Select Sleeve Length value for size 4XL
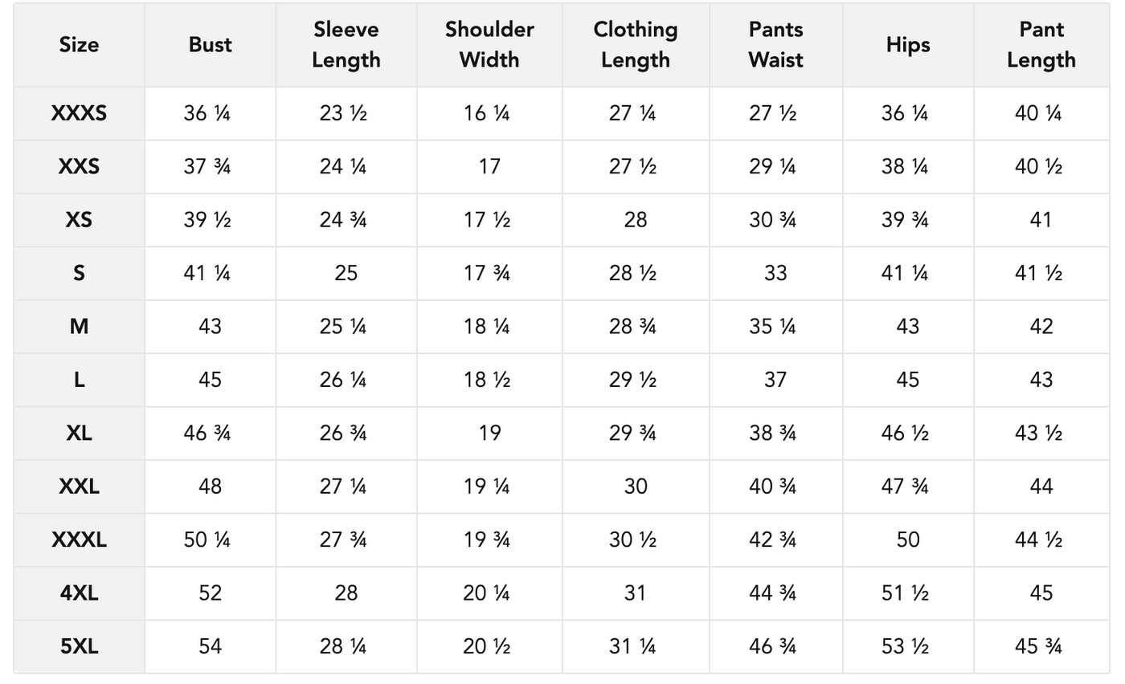Image resolution: width=1125 pixels, height=684 pixels. pos(346,593)
